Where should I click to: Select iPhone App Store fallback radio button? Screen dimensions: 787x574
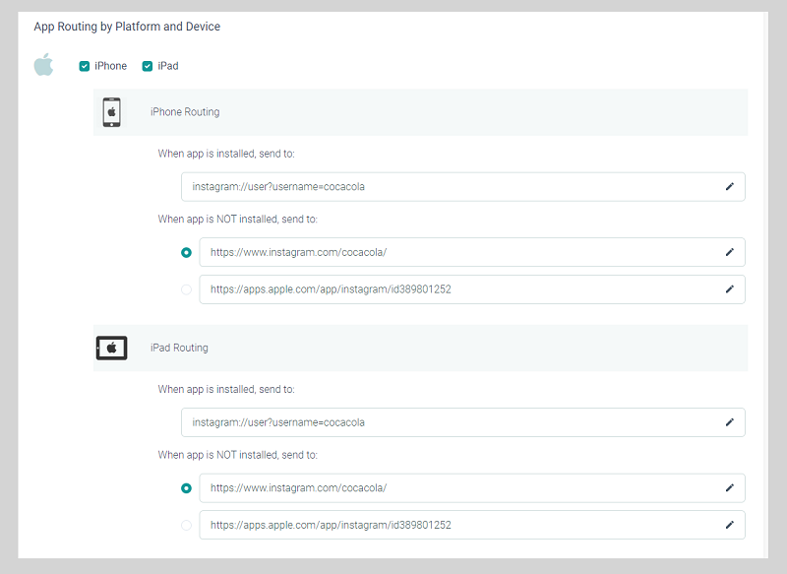pyautogui.click(x=186, y=289)
